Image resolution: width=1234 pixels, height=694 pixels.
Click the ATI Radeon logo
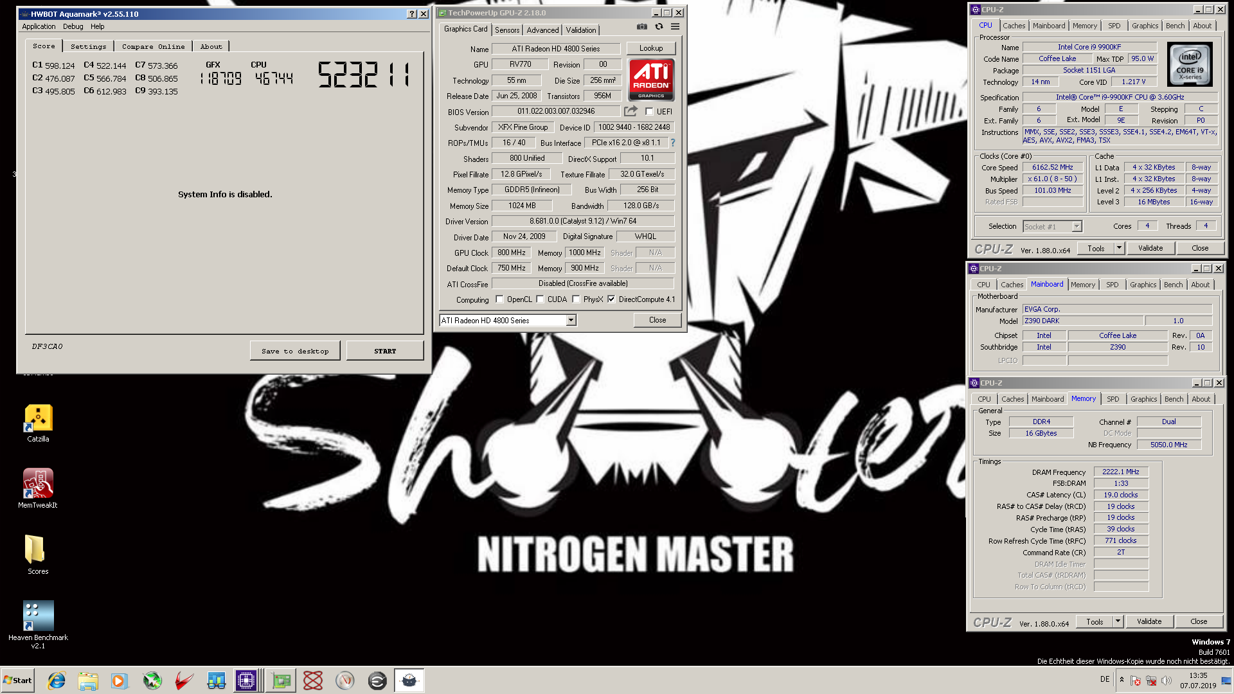pyautogui.click(x=651, y=80)
